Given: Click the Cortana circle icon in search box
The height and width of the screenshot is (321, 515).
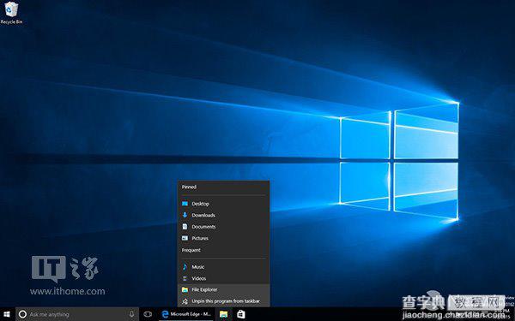Looking at the screenshot, I should click(x=22, y=314).
